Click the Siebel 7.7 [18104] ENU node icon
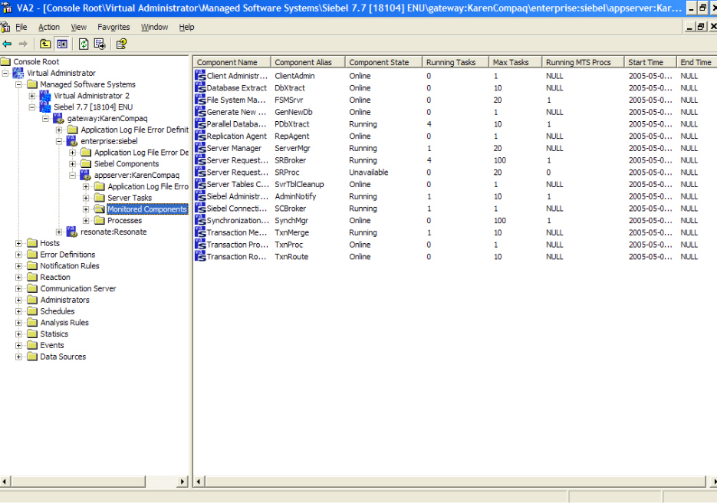This screenshot has width=717, height=503. tap(45, 107)
